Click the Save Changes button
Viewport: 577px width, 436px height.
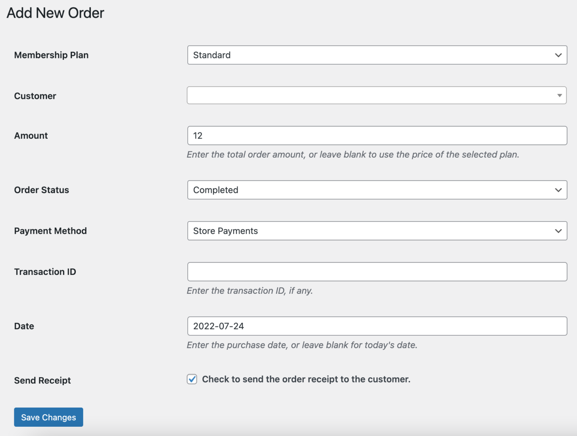(x=48, y=417)
